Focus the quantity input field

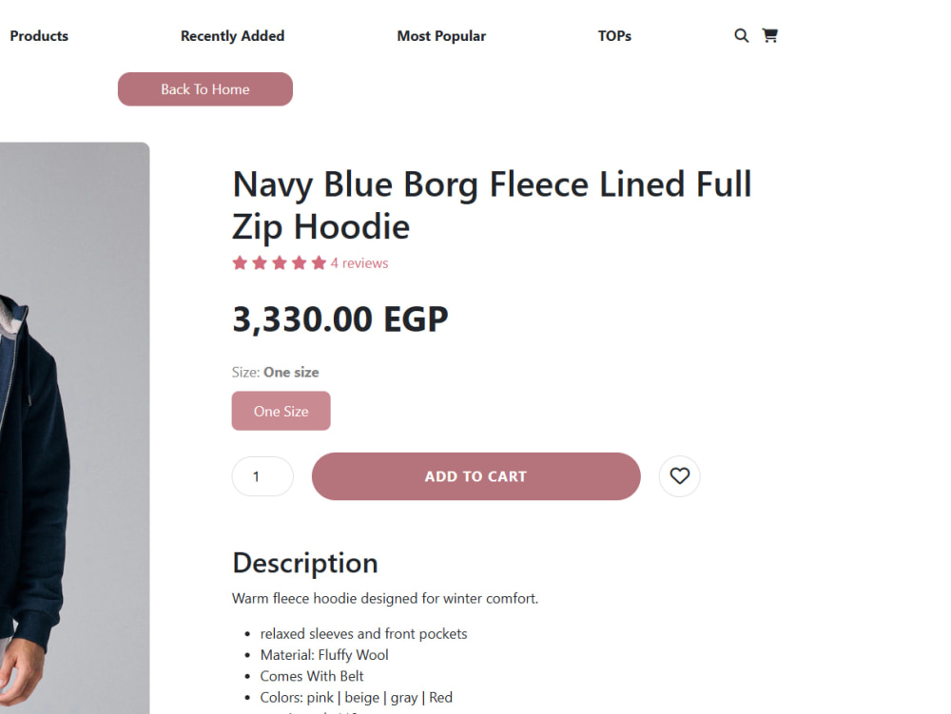point(262,476)
